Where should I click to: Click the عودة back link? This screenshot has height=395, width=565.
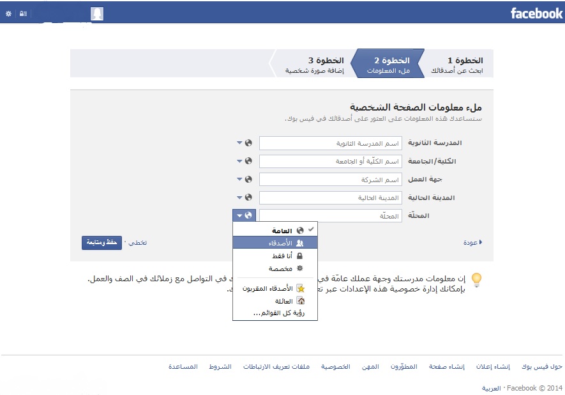pos(472,242)
